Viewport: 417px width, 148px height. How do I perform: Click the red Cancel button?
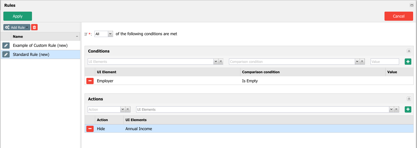coord(399,16)
